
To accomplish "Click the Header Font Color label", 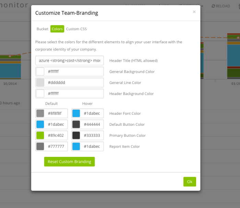I will coord(125,113).
